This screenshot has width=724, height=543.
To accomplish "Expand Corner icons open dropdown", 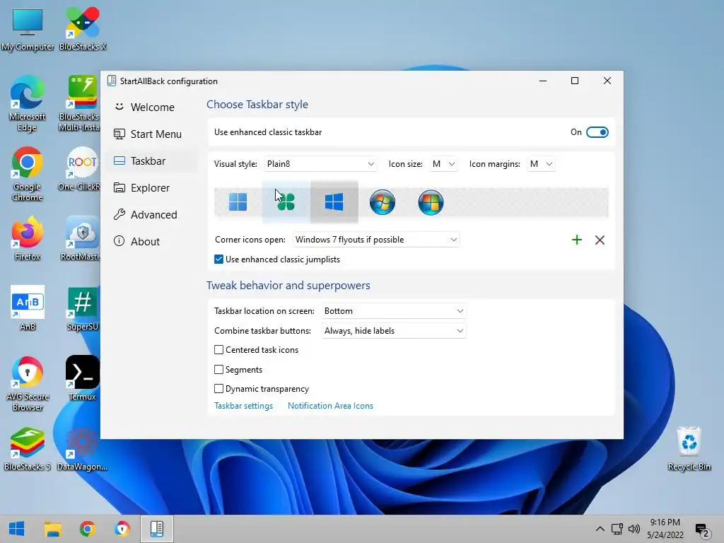I will tap(376, 240).
